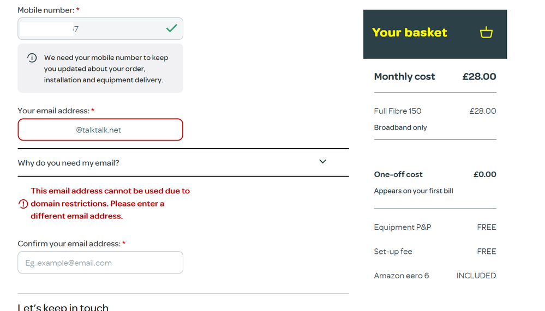The image size is (545, 311).
Task: Expand the email explanation chevron arrow
Action: [x=322, y=162]
